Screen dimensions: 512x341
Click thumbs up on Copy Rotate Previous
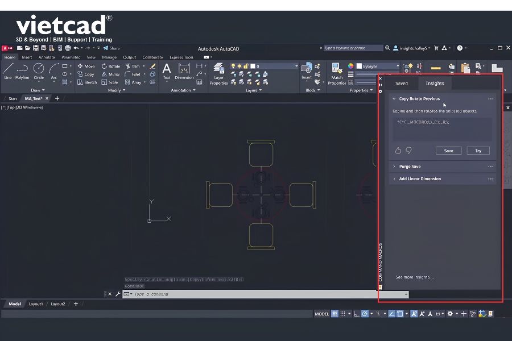point(398,151)
